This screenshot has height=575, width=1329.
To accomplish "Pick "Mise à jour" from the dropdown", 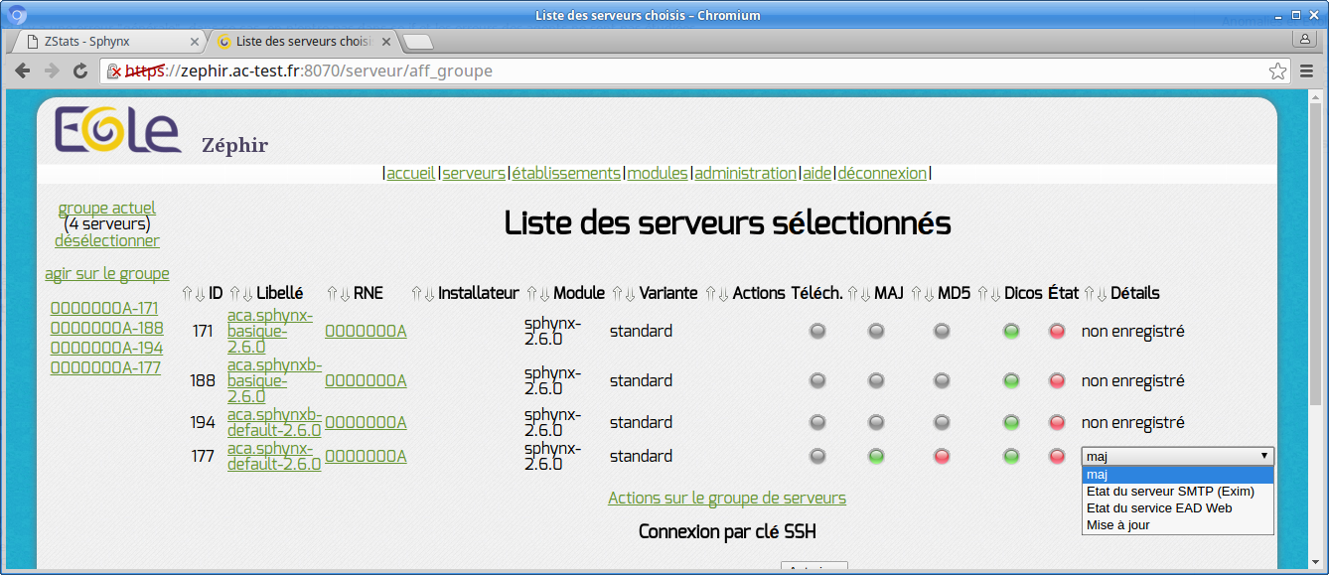I will 1117,524.
